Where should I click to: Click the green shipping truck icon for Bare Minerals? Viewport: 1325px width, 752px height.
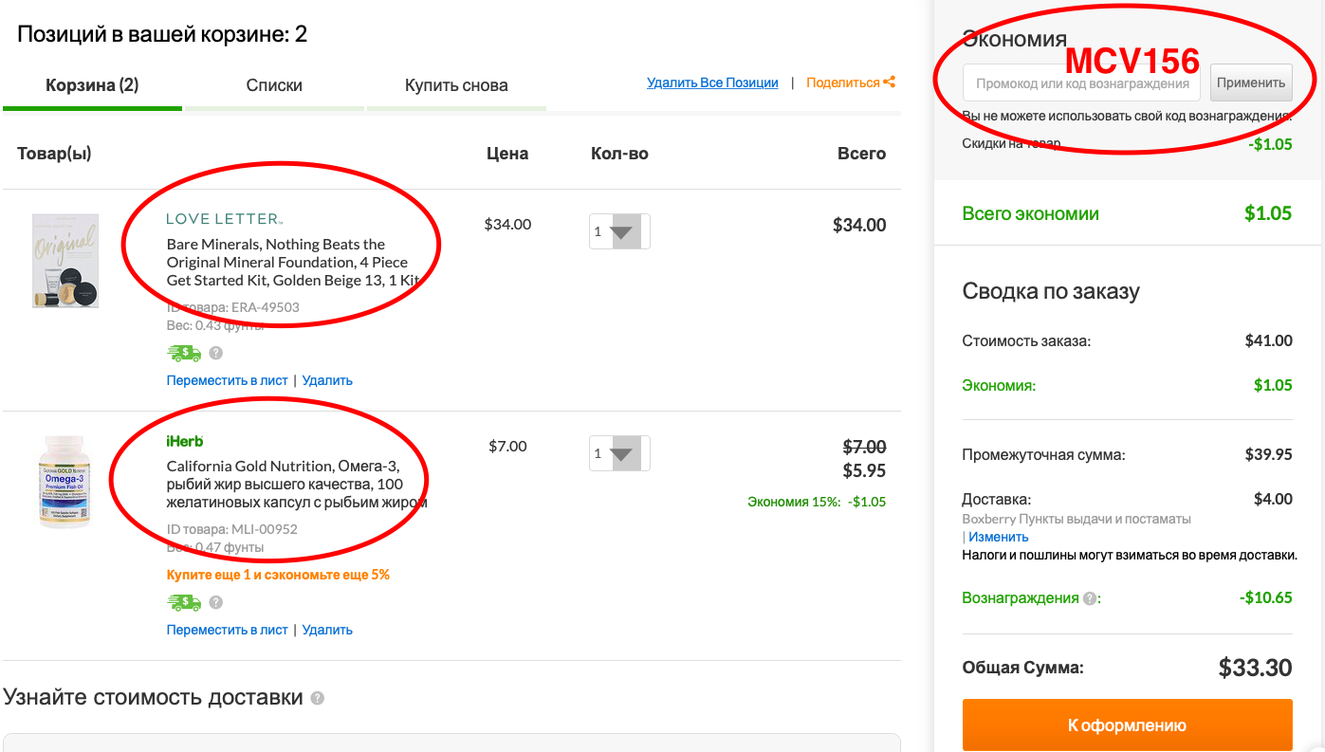184,353
